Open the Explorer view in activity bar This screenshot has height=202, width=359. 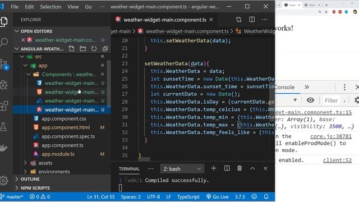[4, 22]
